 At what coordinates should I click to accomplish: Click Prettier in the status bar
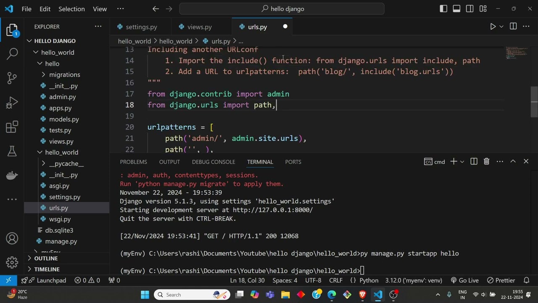(x=501, y=280)
